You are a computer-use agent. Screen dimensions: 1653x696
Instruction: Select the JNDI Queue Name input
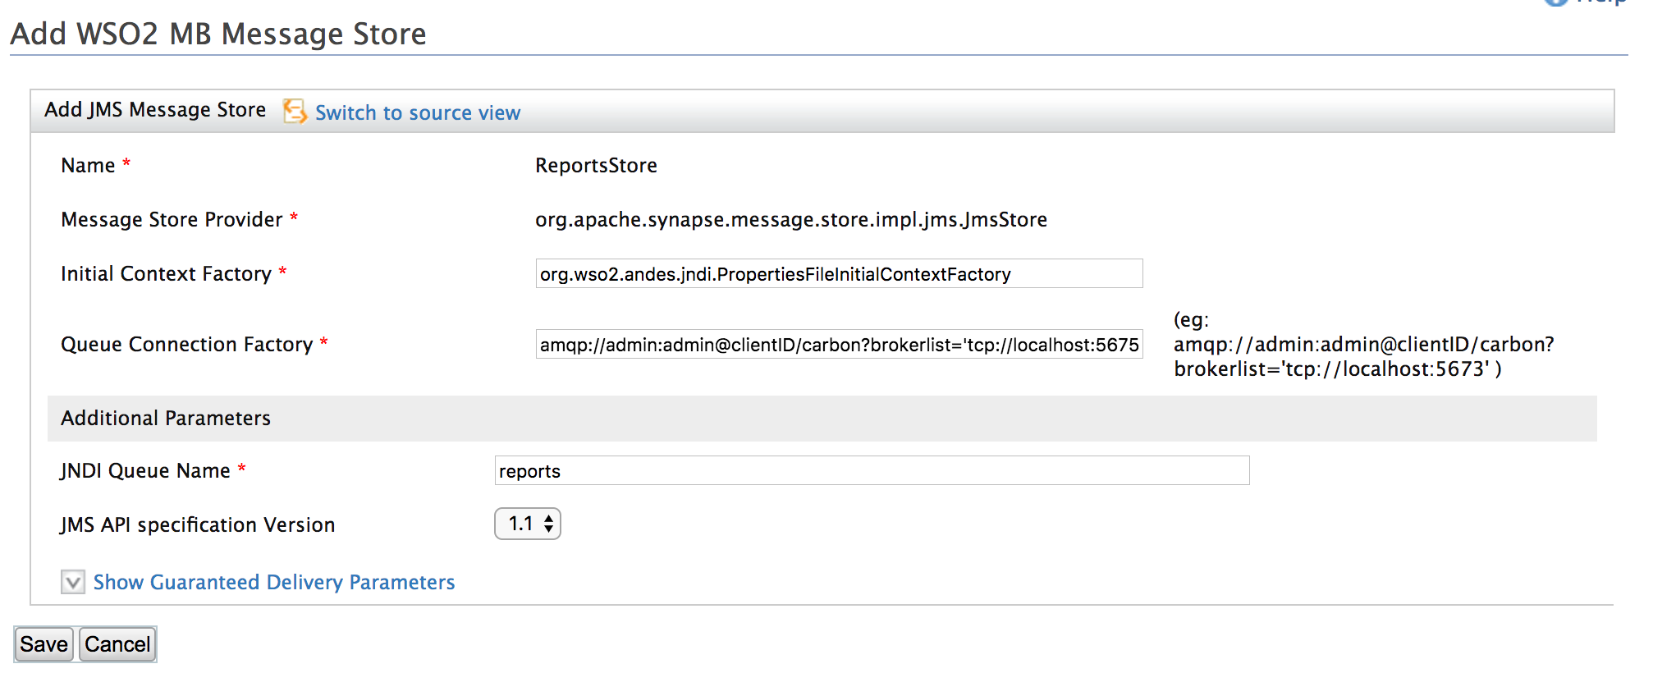[x=871, y=471]
